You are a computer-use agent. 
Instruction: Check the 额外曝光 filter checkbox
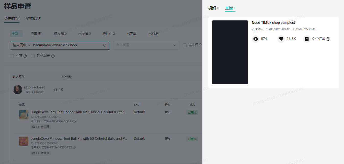33,56
